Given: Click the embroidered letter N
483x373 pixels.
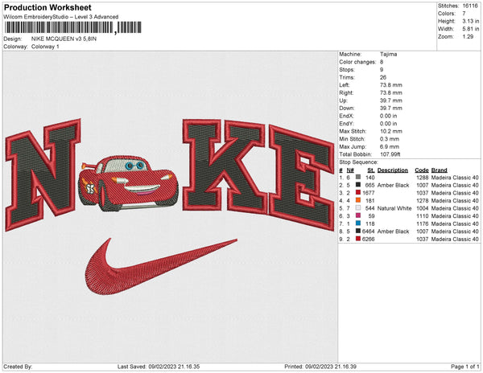Looking at the screenshot, I should click(43, 174).
